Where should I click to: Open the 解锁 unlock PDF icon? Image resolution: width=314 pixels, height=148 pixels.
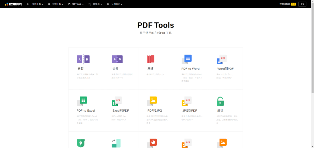pos(220,101)
